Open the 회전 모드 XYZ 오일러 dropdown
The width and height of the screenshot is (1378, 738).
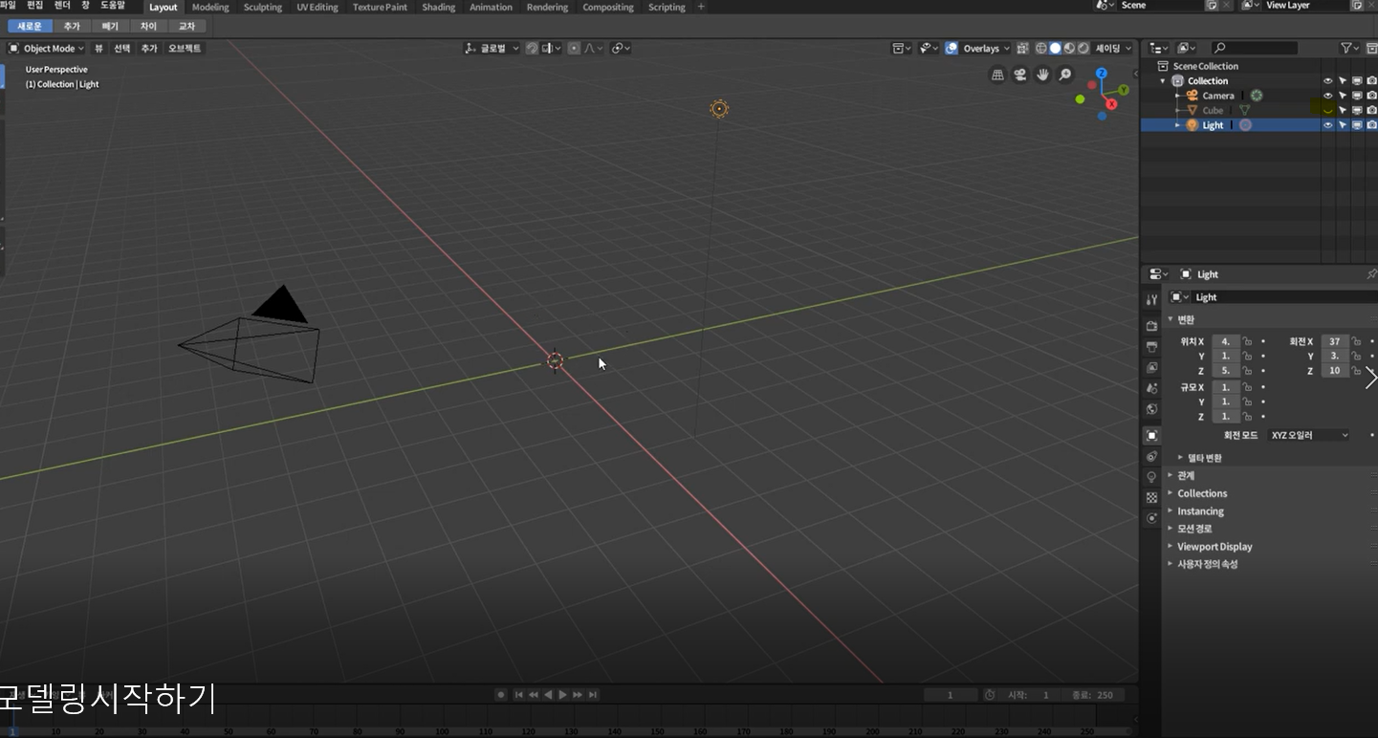tap(1309, 435)
